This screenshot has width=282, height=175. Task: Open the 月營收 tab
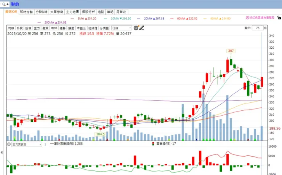(121, 12)
